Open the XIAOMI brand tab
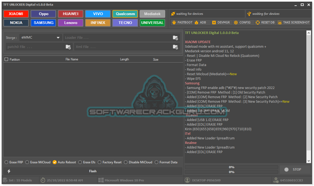Image resolution: width=314 pixels, height=186 pixels. pos(16,14)
